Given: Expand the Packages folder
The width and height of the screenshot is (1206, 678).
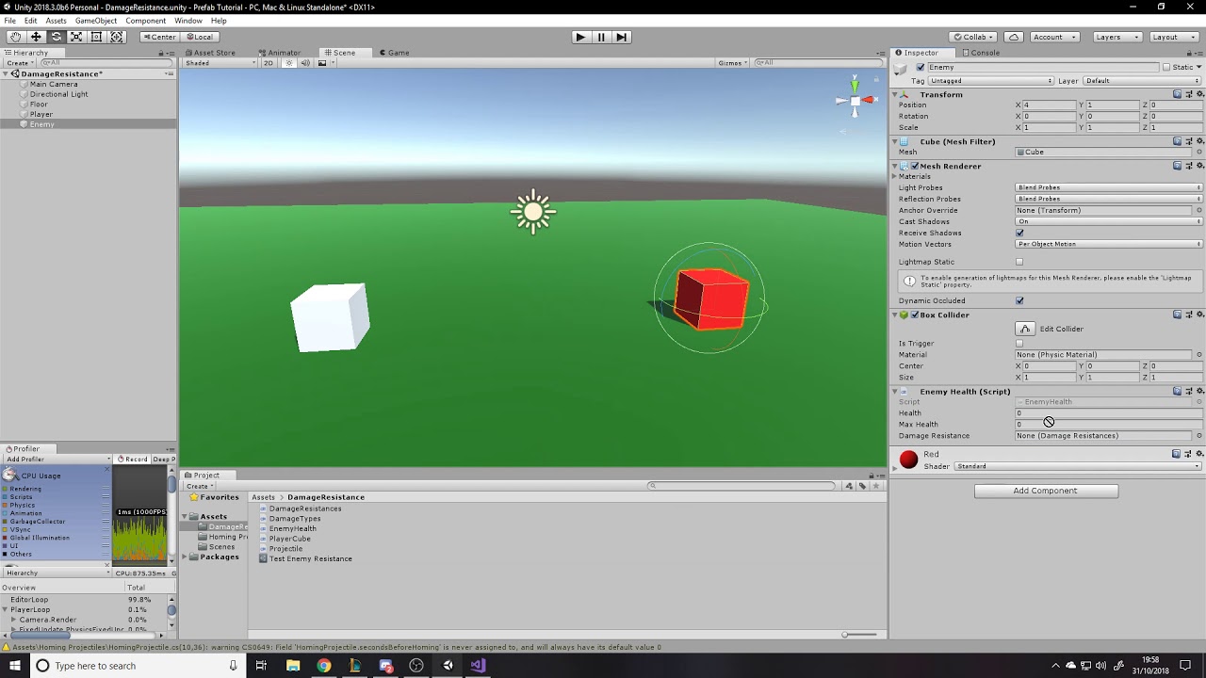Looking at the screenshot, I should pos(185,557).
